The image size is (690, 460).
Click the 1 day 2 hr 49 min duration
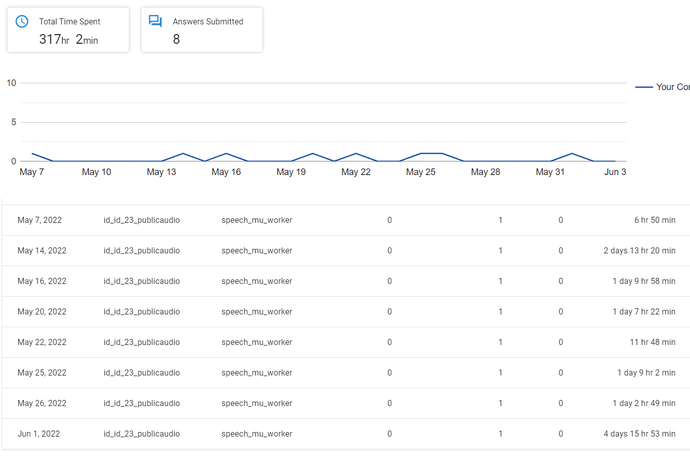click(x=644, y=404)
